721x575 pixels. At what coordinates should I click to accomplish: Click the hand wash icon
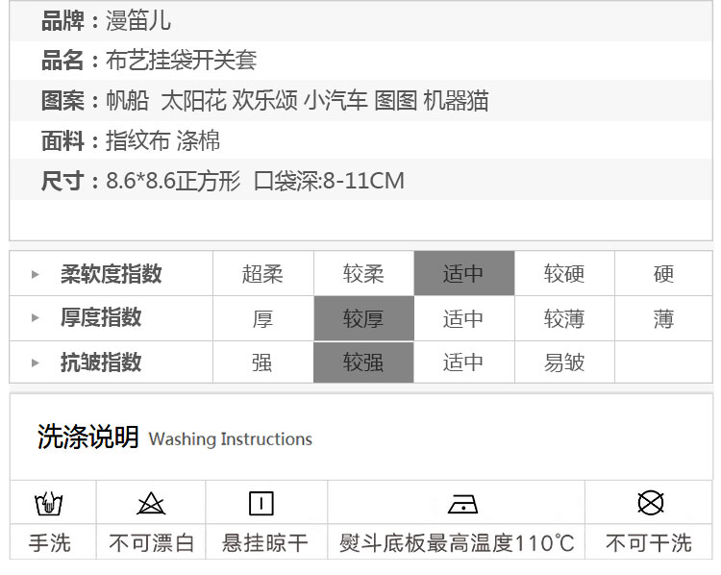point(48,503)
